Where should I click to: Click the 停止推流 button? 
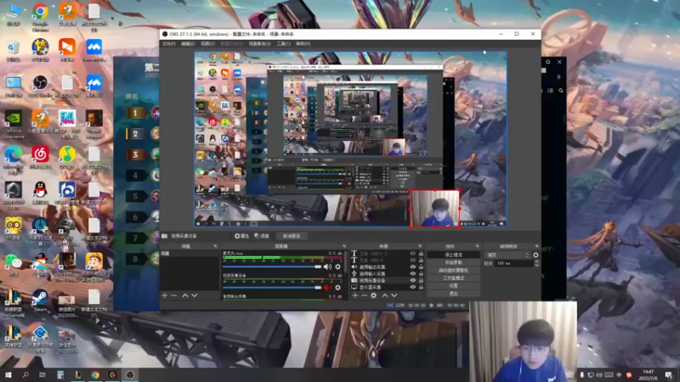[454, 255]
